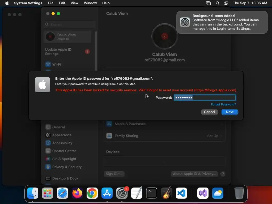Open Finder from the Dock
Screen dimensions: 272x204
33,193
